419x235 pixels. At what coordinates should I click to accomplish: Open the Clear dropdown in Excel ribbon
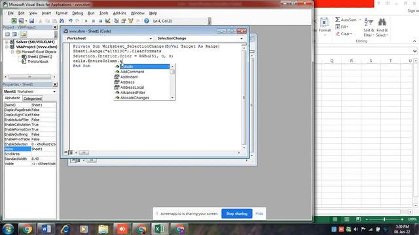coord(344,34)
